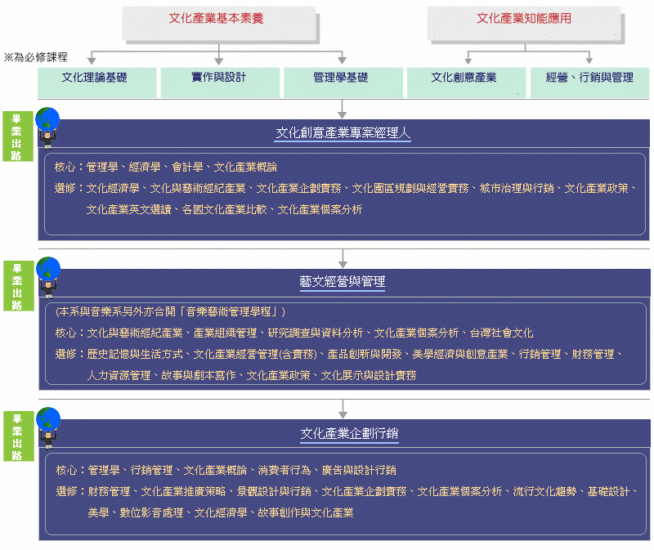Screen dimensions: 654x550
Task: Click 台灣社會文化 core course text
Action: [501, 333]
